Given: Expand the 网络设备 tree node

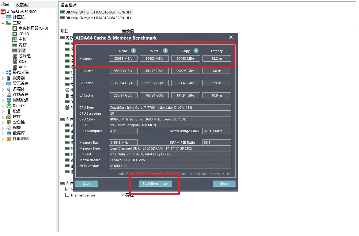Looking at the screenshot, I should [3, 100].
